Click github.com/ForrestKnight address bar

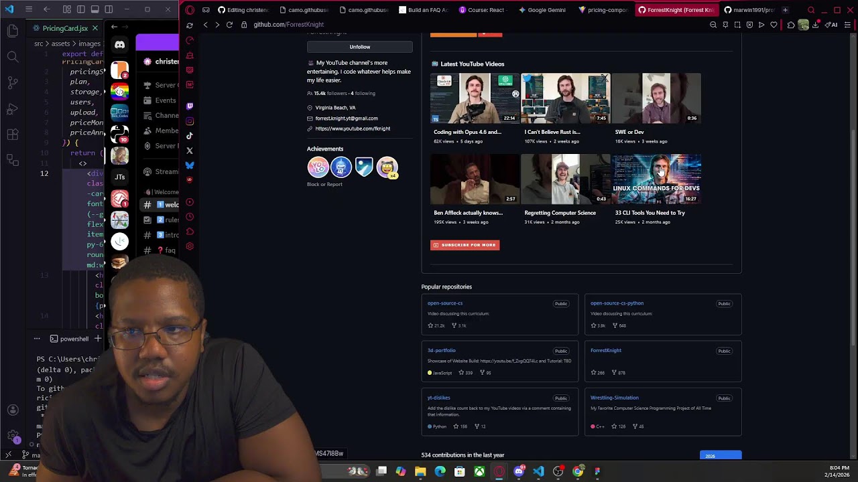288,25
